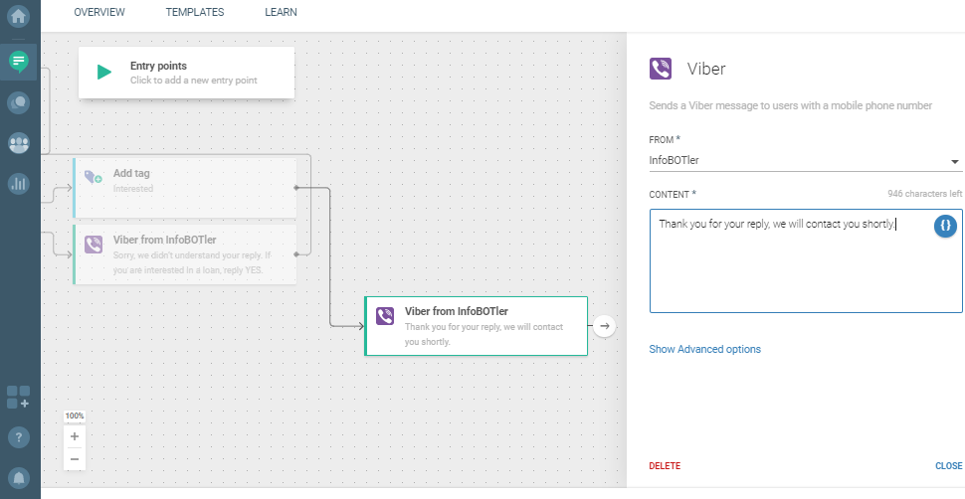Click the green Entry points play icon
The width and height of the screenshot is (965, 499).
point(103,73)
